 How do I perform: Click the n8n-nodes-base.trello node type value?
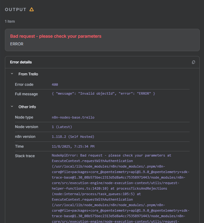[73, 117]
